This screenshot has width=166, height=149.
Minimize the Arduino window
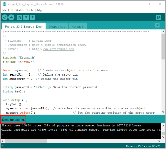click(137, 4)
